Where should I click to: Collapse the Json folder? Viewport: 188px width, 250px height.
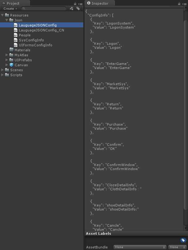click(x=7, y=20)
